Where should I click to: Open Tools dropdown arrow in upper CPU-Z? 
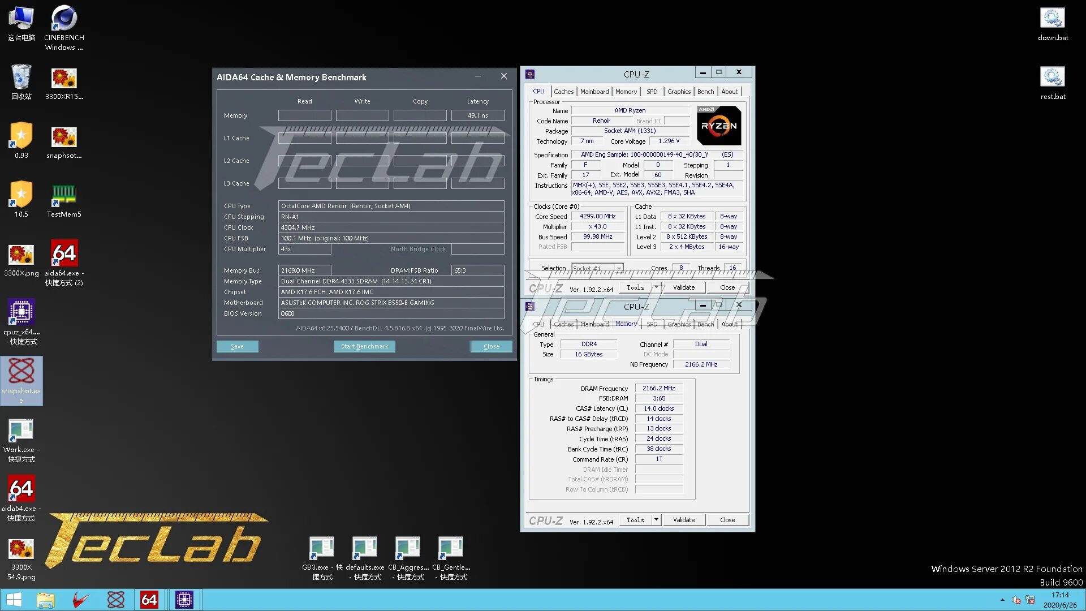[656, 287]
